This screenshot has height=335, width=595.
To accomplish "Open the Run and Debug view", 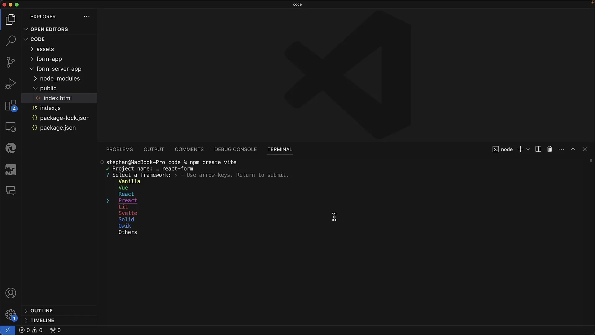I will coord(11,84).
